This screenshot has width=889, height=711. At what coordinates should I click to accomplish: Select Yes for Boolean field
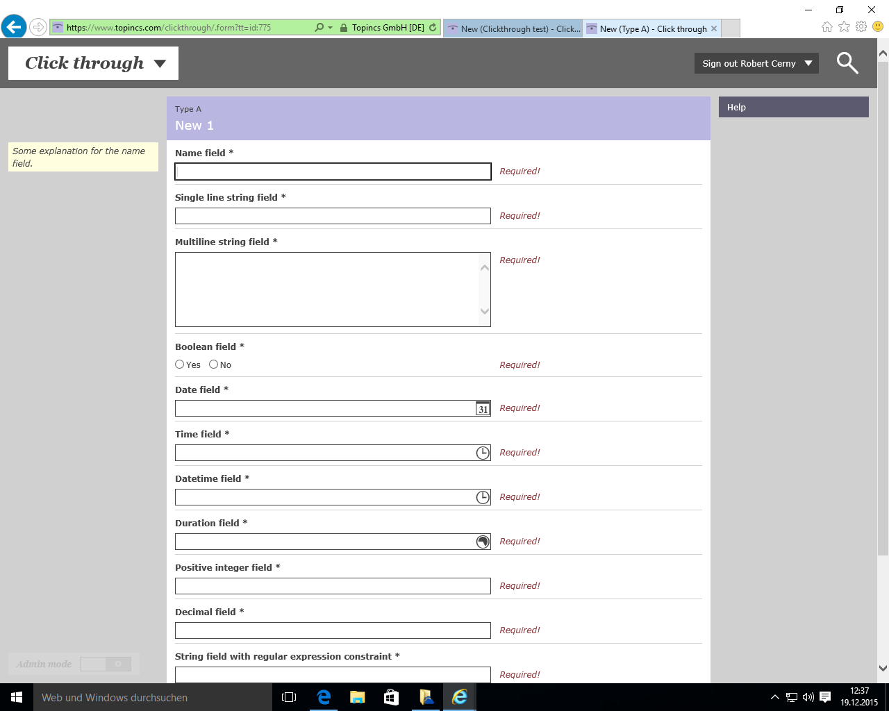(x=180, y=365)
